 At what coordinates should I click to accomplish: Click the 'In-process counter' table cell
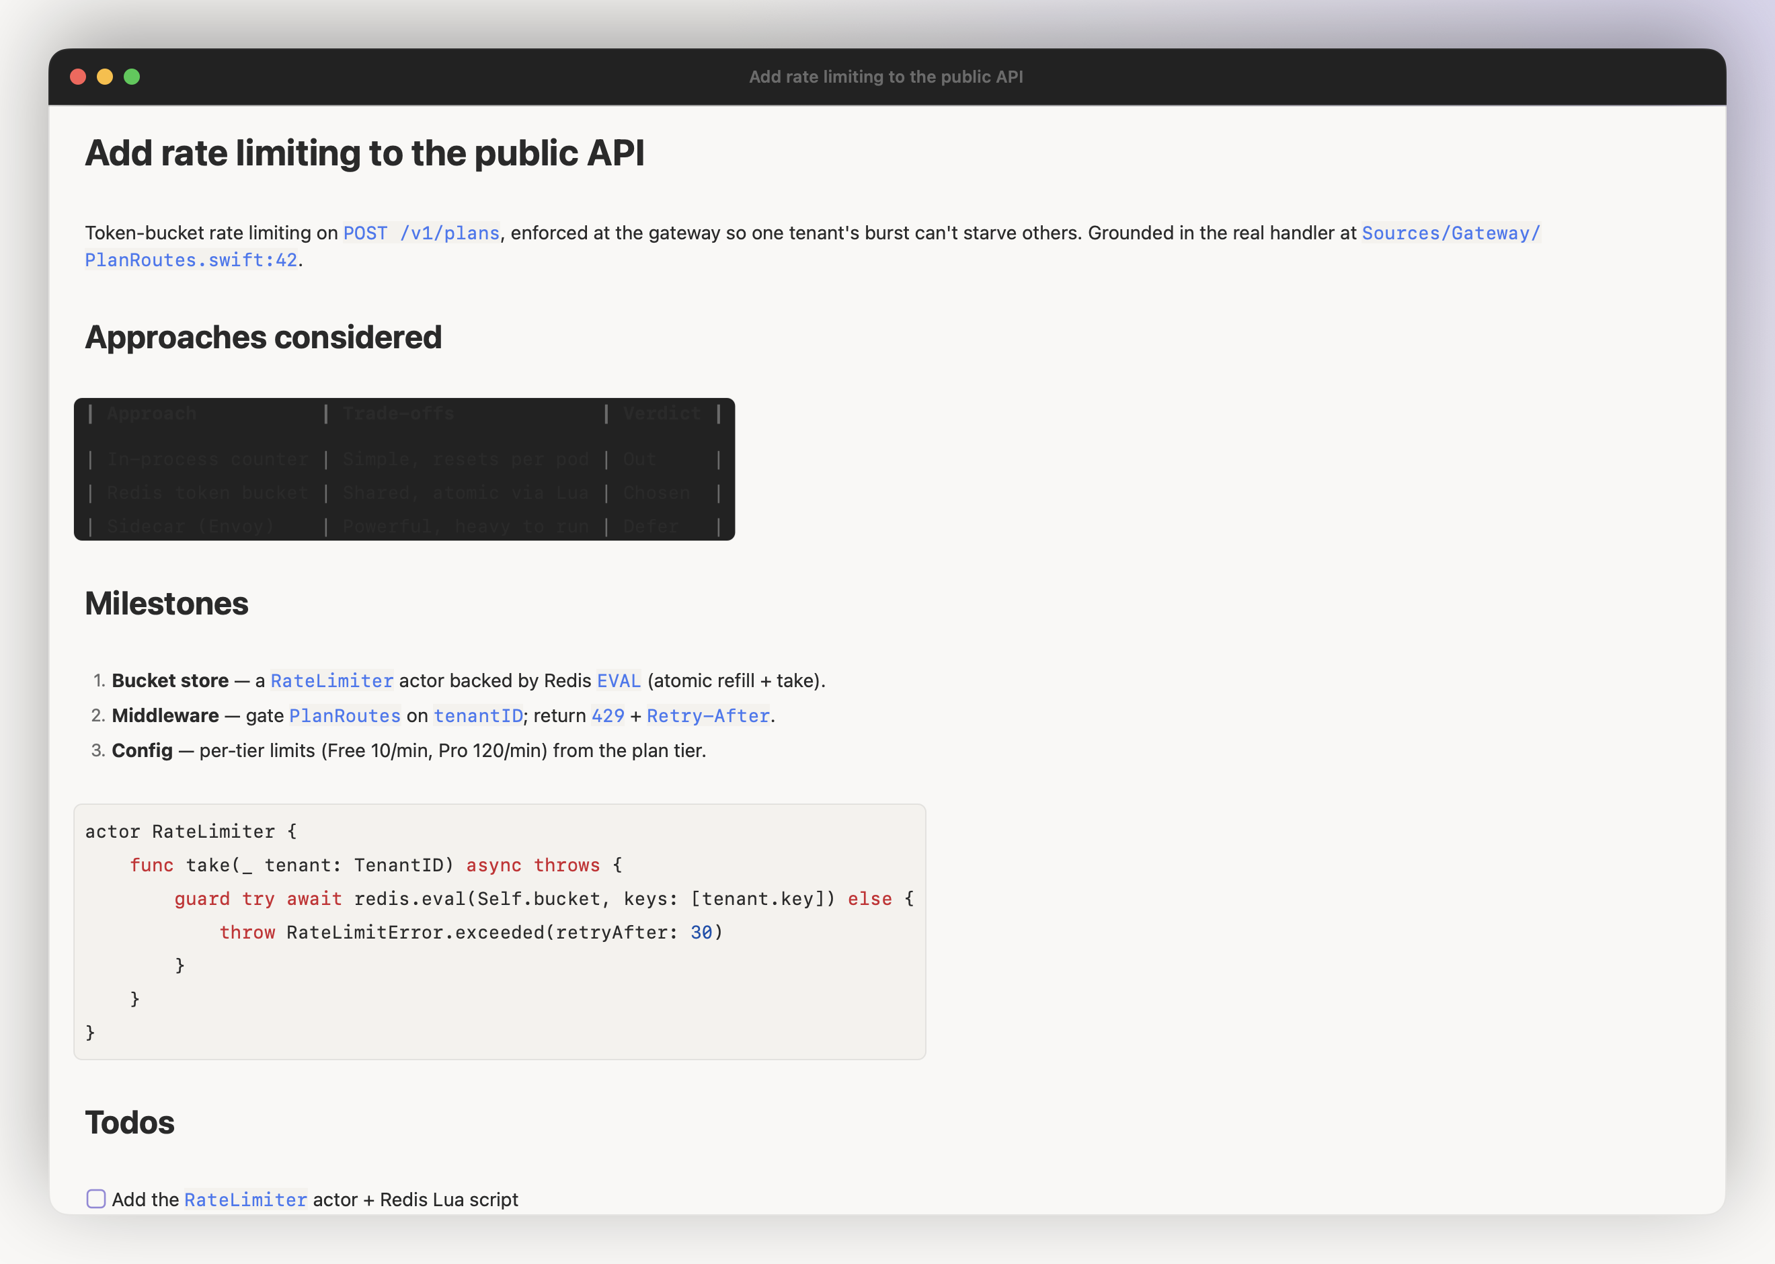208,459
